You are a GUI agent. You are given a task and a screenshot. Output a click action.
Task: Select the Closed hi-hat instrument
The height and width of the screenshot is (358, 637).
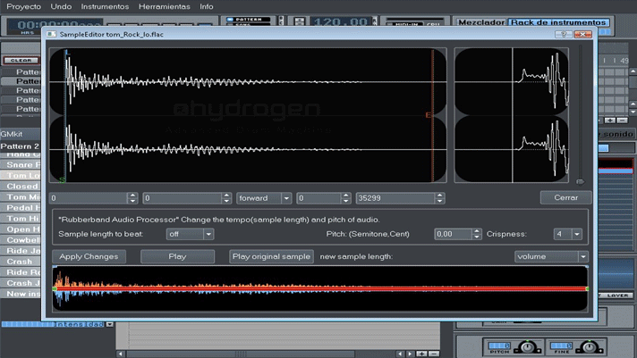tap(21, 186)
